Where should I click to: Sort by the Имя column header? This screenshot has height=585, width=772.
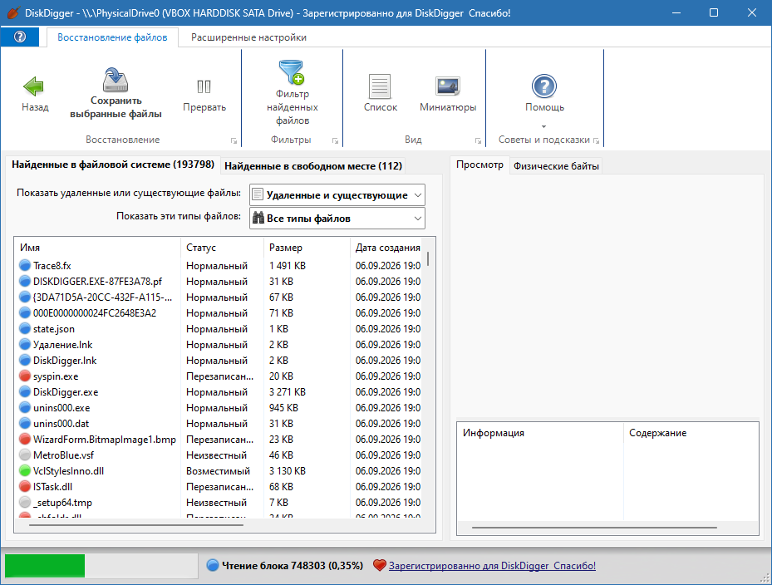tap(97, 248)
